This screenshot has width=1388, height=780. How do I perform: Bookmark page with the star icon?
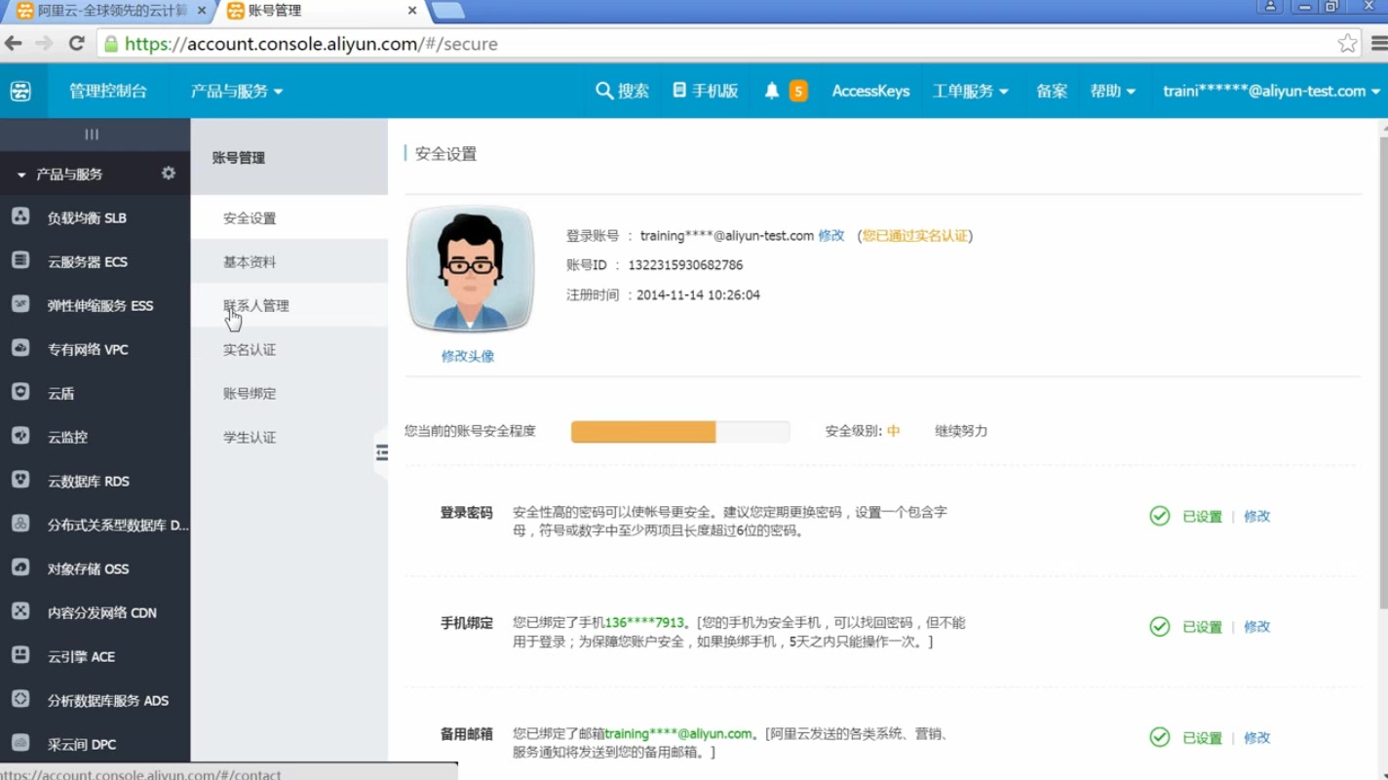pyautogui.click(x=1347, y=43)
